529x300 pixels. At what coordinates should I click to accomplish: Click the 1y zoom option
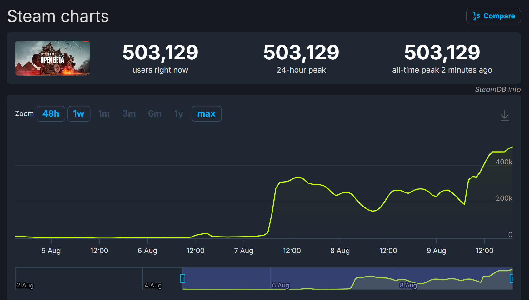(x=178, y=114)
